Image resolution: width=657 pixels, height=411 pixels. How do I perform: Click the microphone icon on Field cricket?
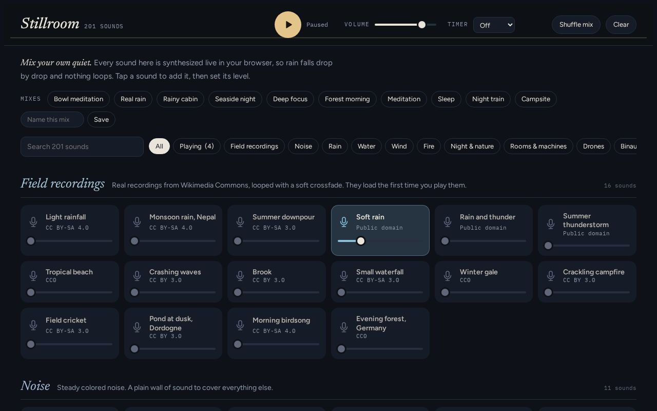[x=33, y=325]
